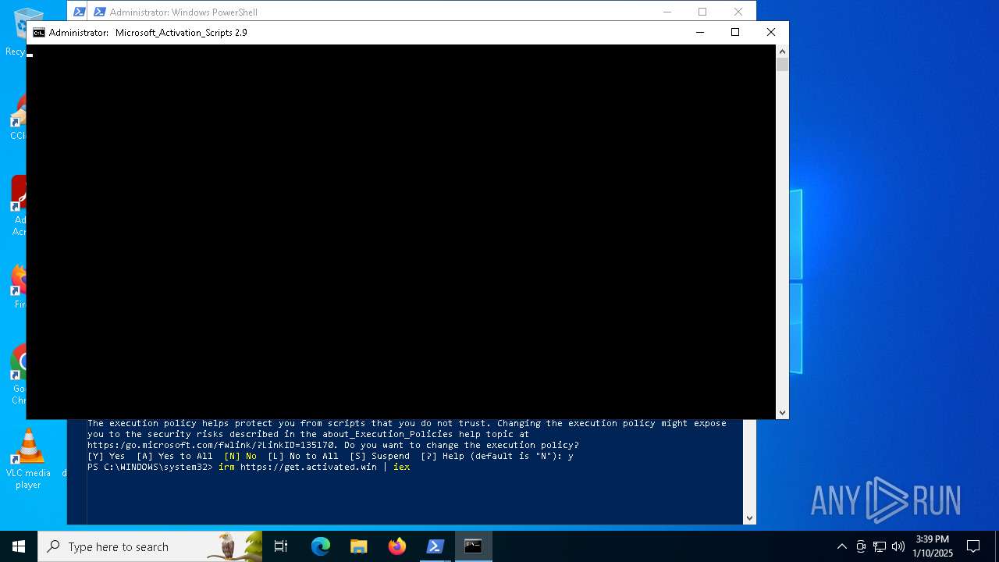Click the 'irm https://get.activated.win' command text
999x562 pixels.
pyautogui.click(x=297, y=467)
